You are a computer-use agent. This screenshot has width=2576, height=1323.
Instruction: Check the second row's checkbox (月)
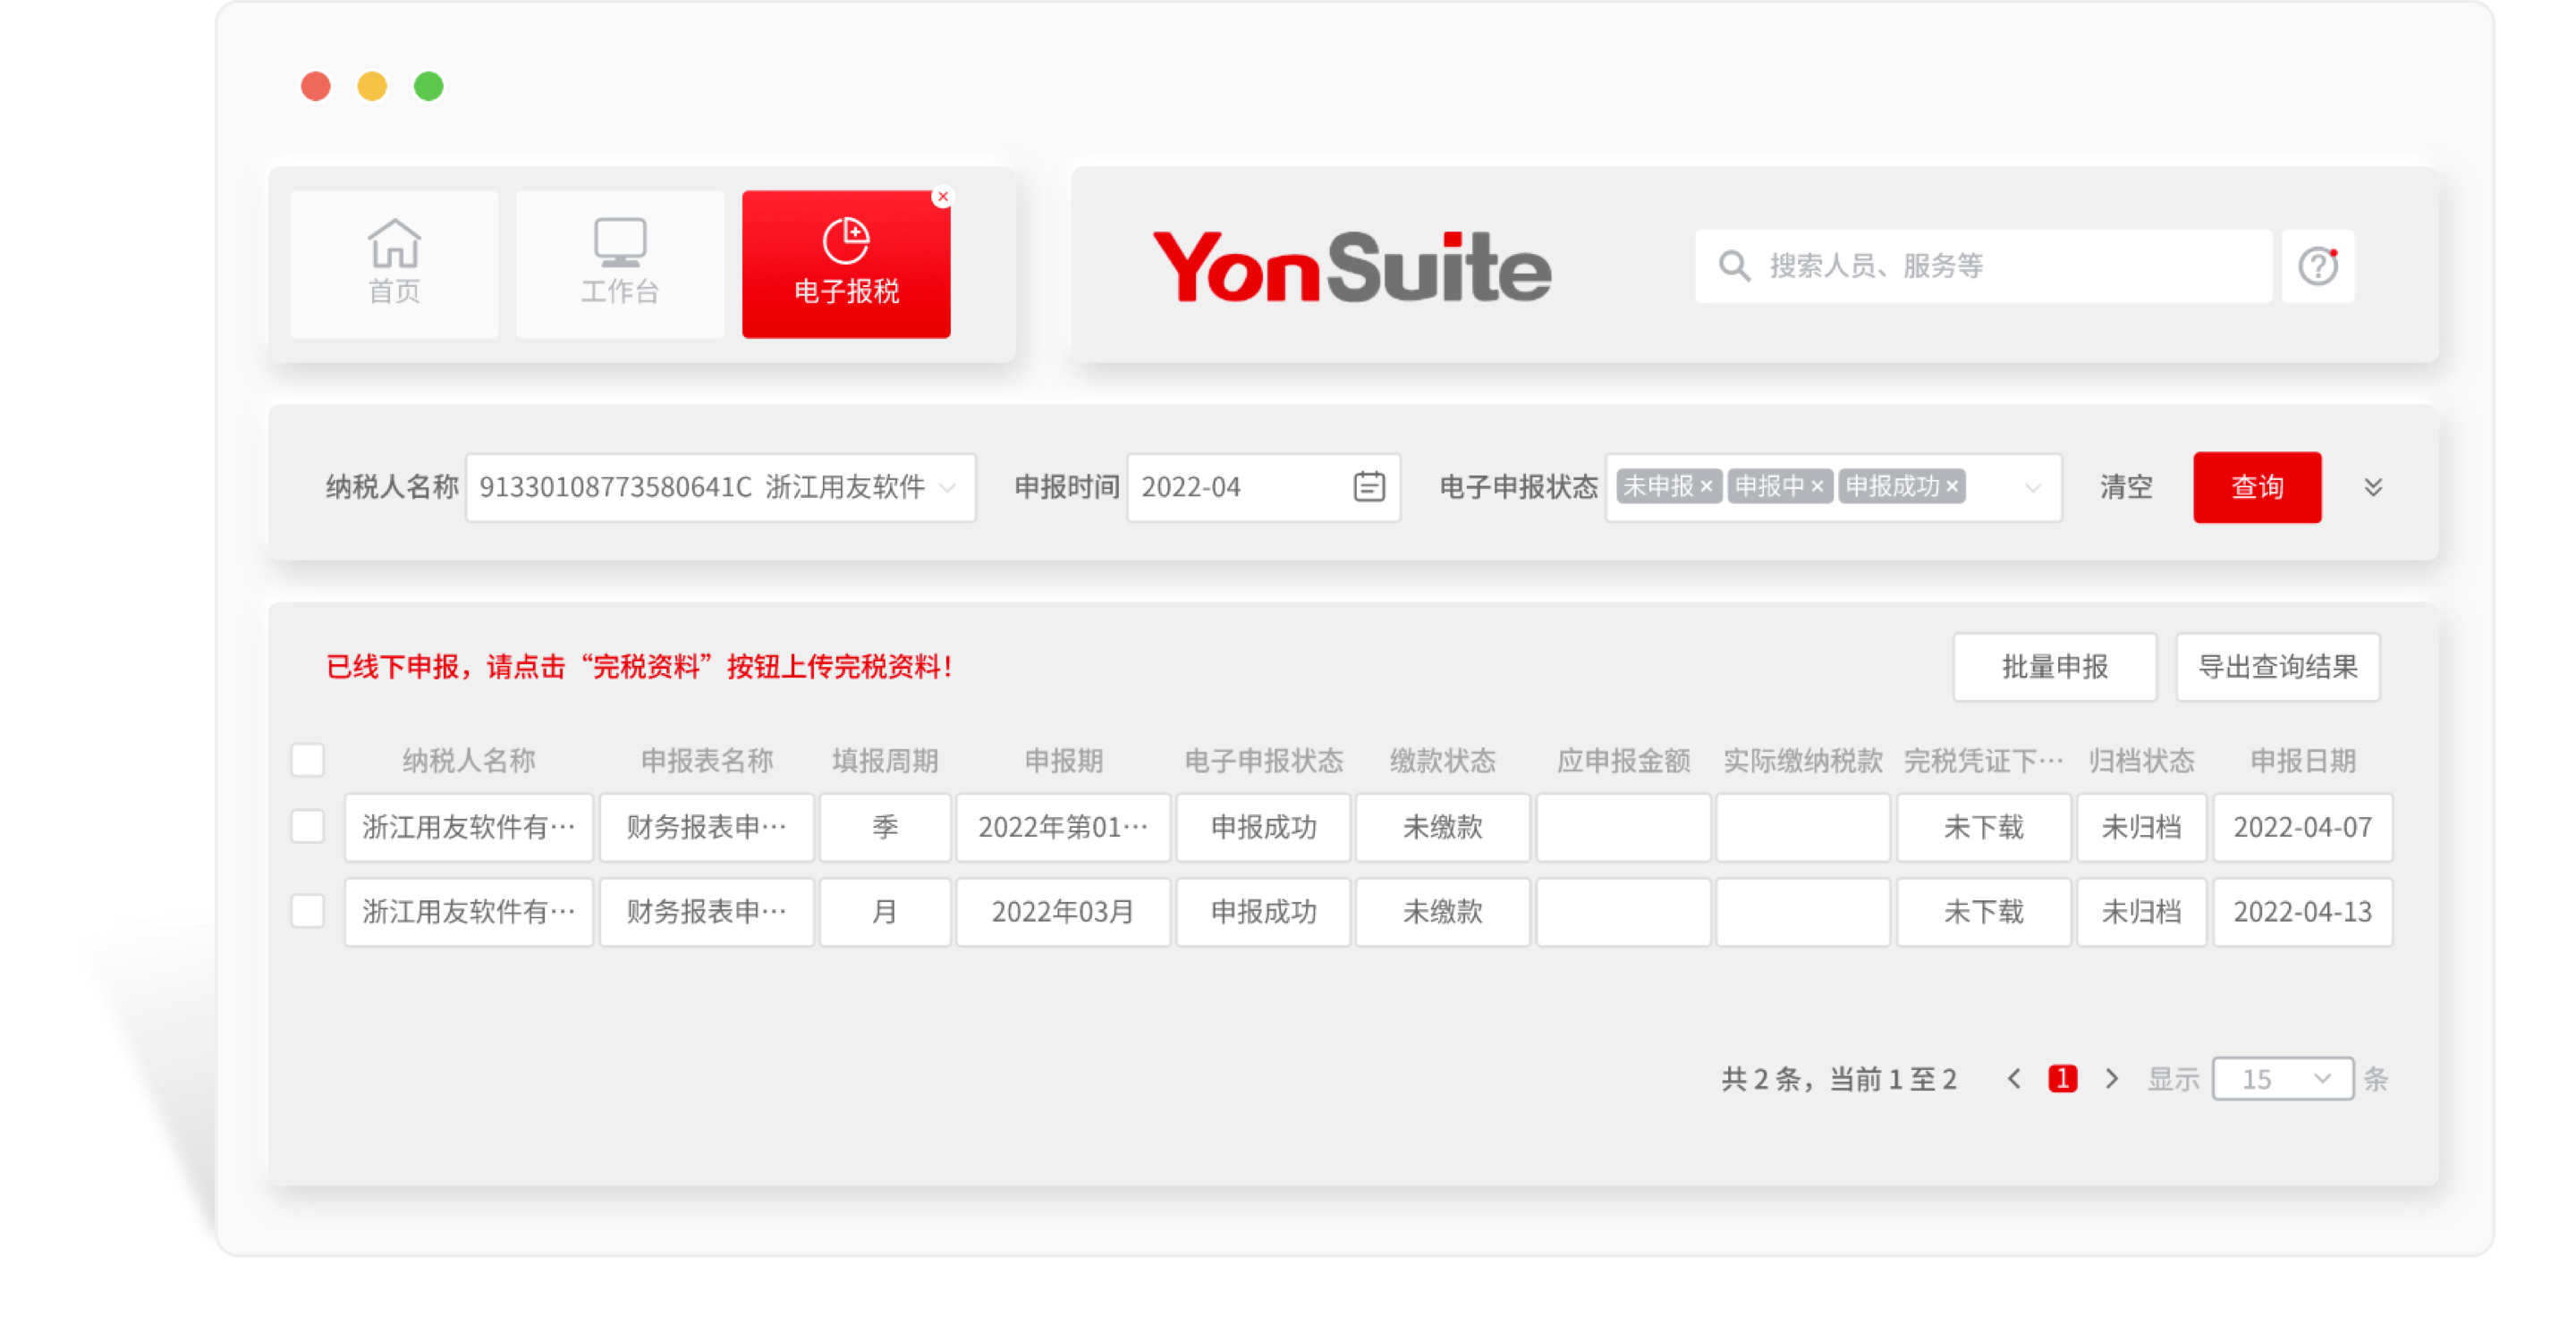click(x=307, y=911)
